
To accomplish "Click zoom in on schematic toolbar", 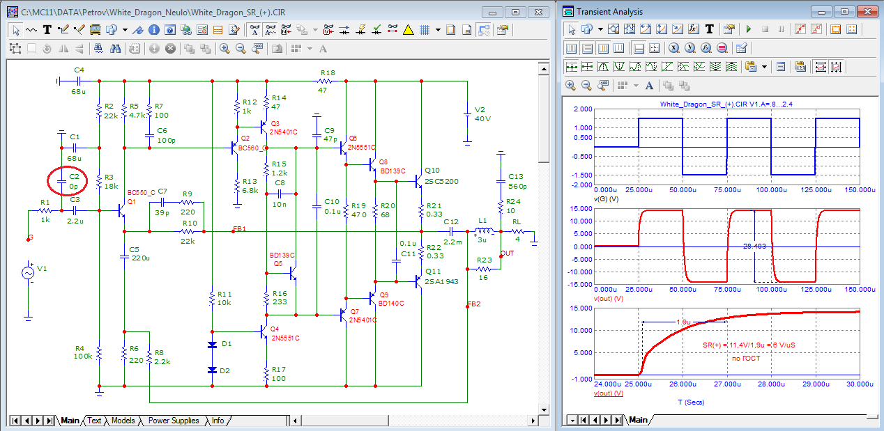I will pos(224,48).
